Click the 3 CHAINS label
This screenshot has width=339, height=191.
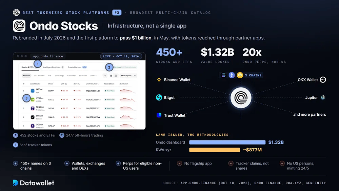[253, 75]
